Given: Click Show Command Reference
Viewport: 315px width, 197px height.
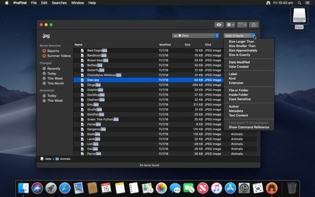Looking at the screenshot, I should (249, 127).
